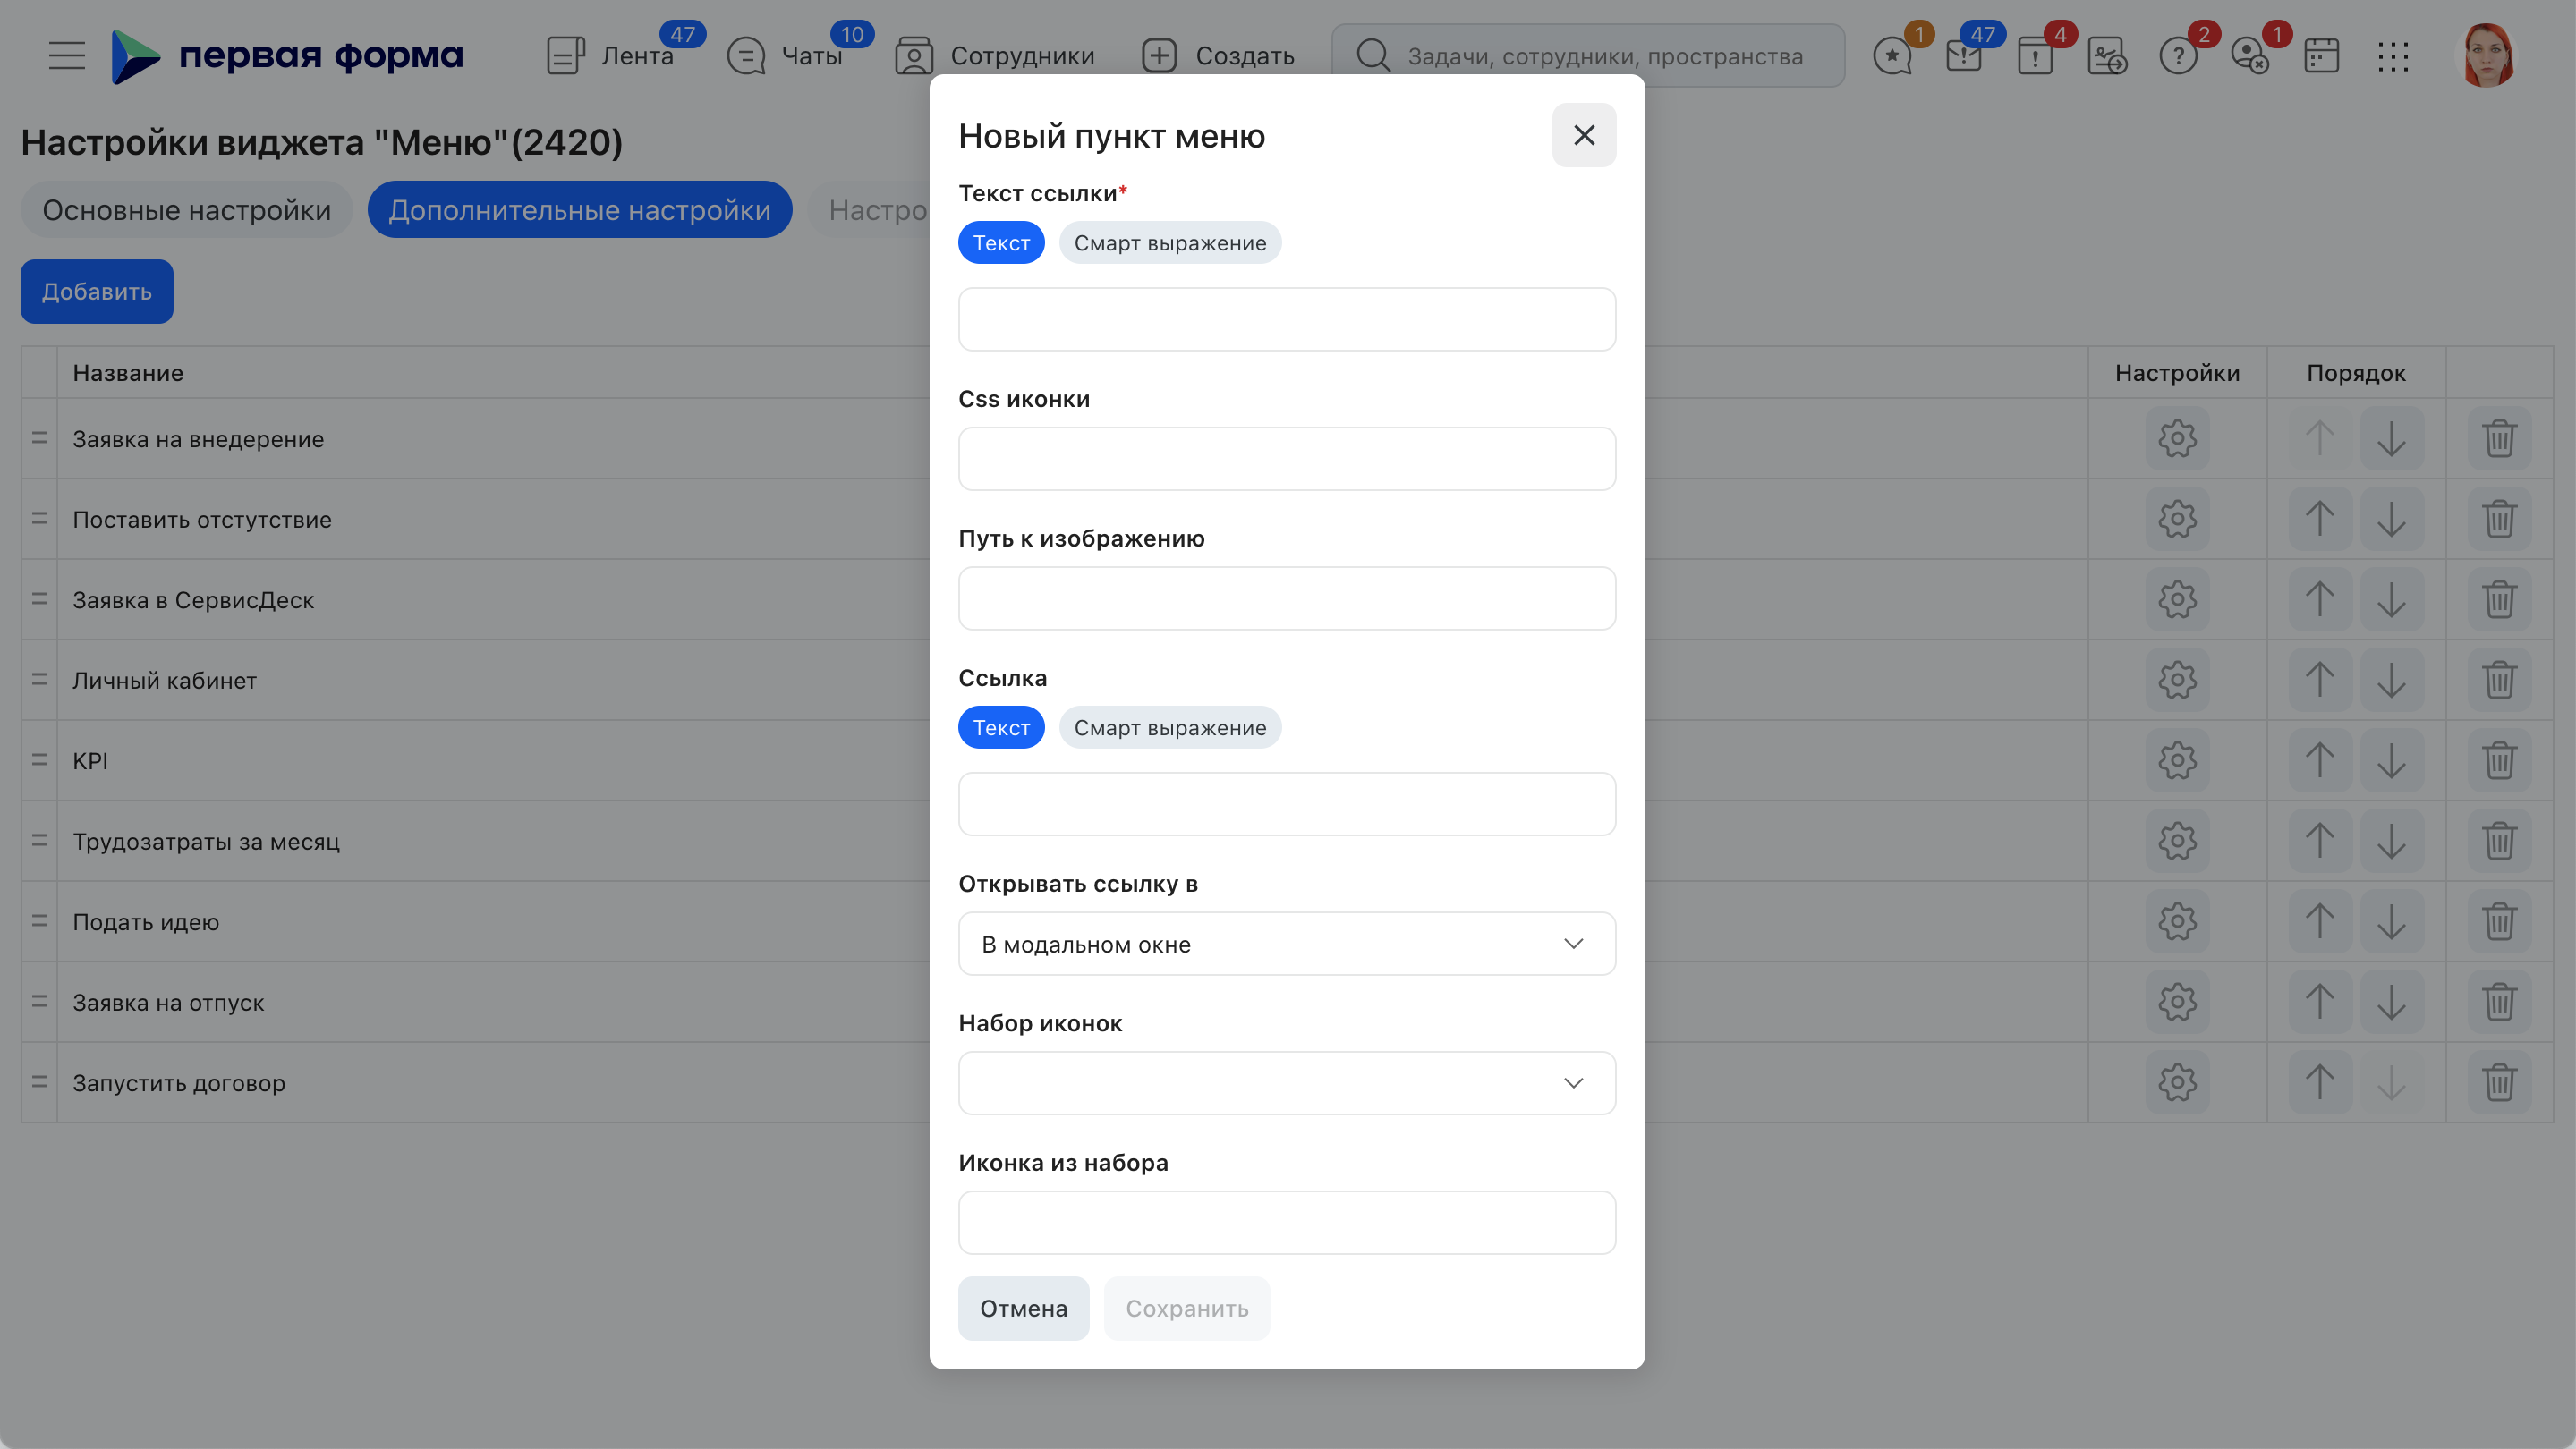The width and height of the screenshot is (2576, 1449).
Task: Click the Первая форма logo
Action: pyautogui.click(x=287, y=55)
